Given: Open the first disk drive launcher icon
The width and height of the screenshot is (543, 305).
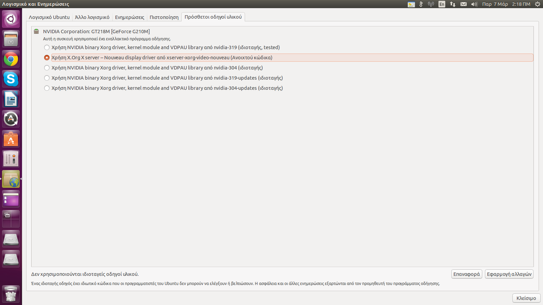Looking at the screenshot, I should pos(11,239).
